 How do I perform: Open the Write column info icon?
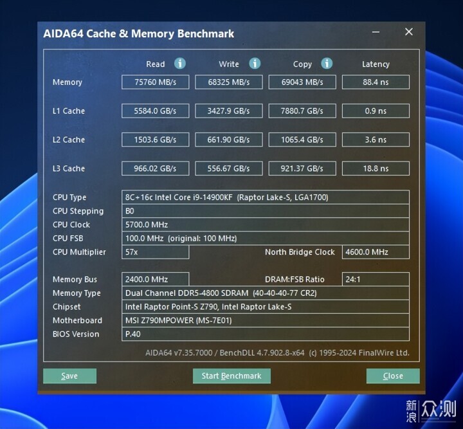(255, 64)
